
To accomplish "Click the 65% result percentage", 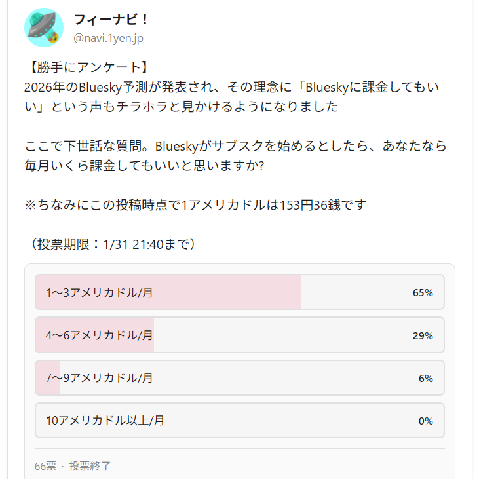I will (423, 293).
